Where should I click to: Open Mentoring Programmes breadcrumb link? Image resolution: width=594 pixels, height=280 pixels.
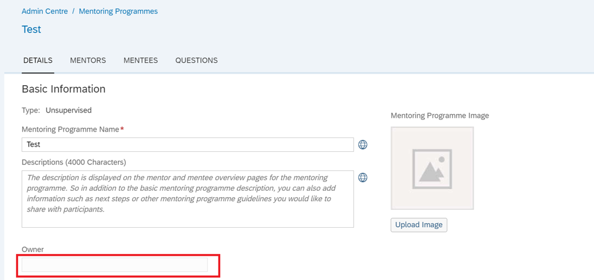tap(118, 12)
